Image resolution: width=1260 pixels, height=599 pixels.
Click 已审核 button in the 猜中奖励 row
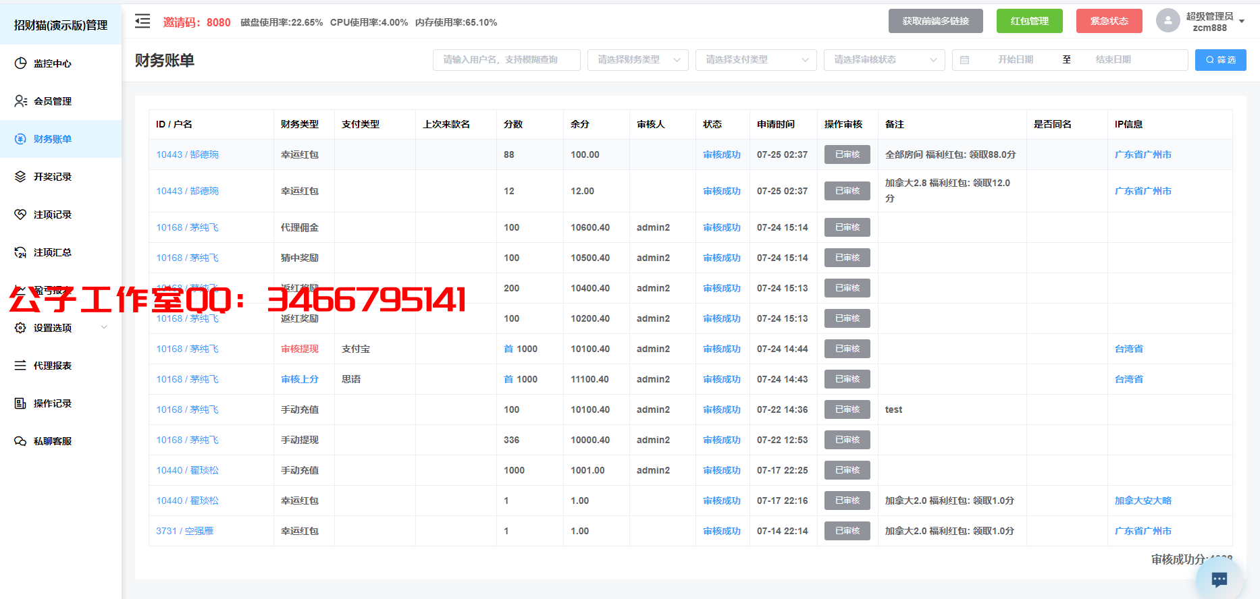click(x=847, y=258)
